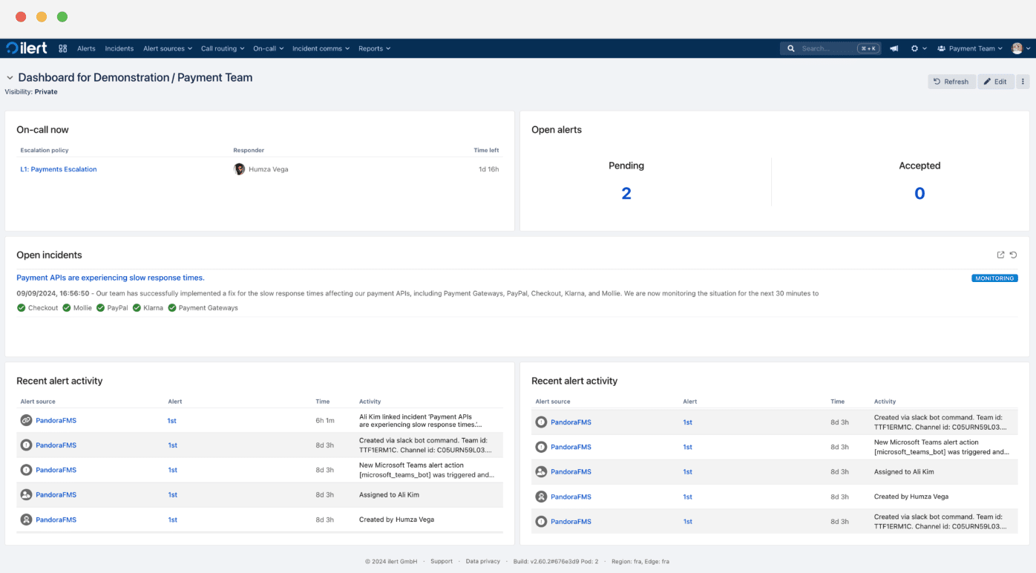Expand the Alert sources dropdown
Viewport: 1036px width, 573px height.
[x=167, y=49]
